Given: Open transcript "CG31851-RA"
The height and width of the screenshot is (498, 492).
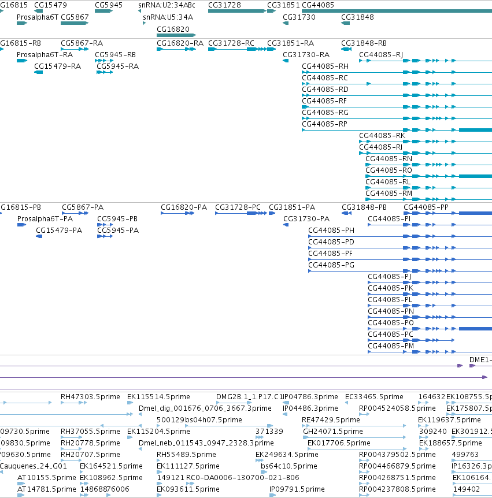Looking at the screenshot, I should coord(290,43).
